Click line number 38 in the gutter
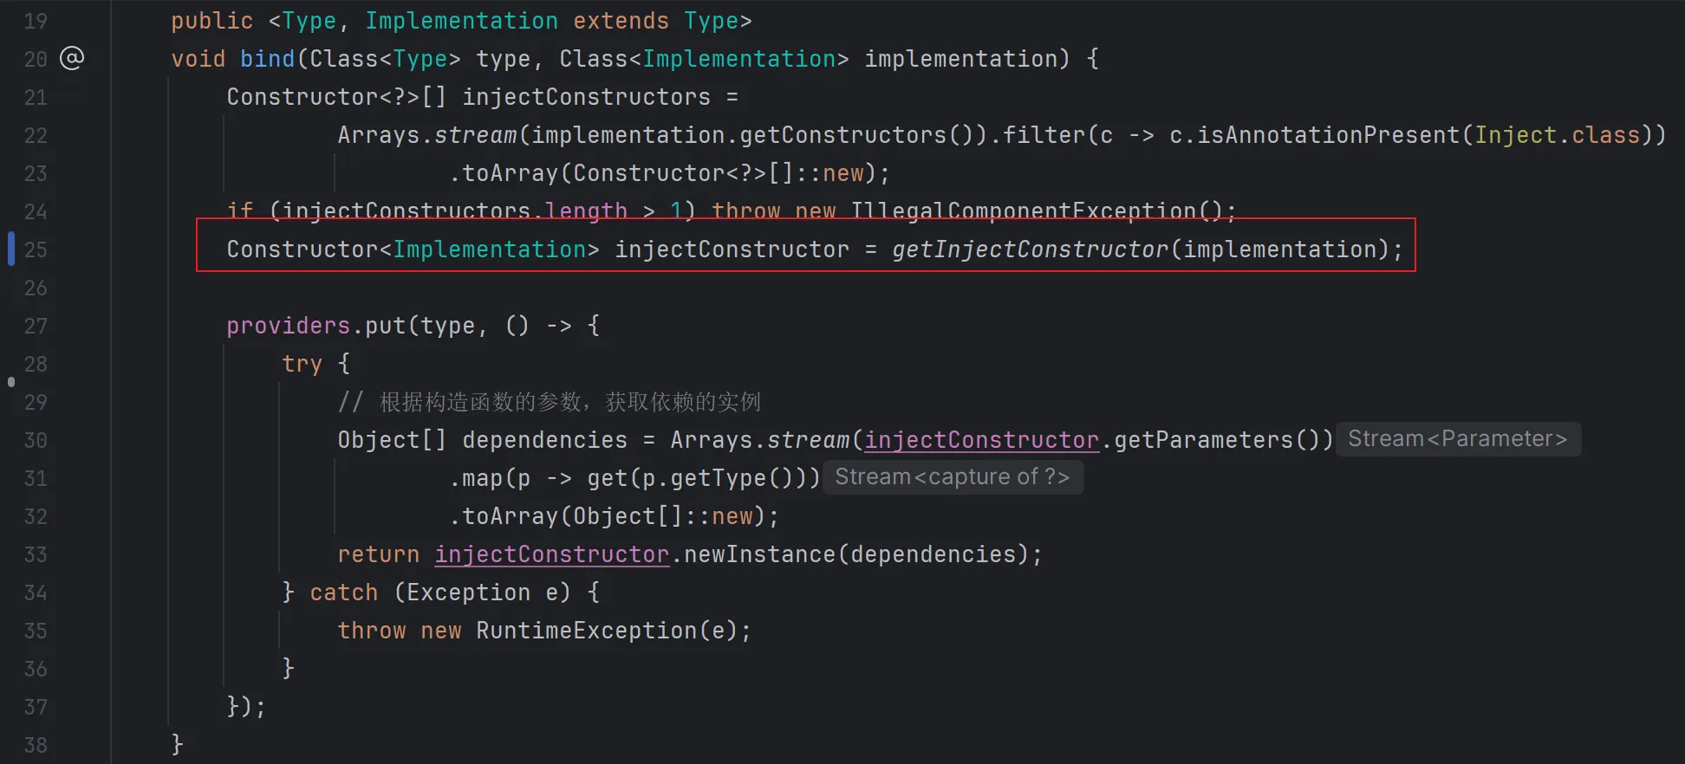 pyautogui.click(x=36, y=745)
